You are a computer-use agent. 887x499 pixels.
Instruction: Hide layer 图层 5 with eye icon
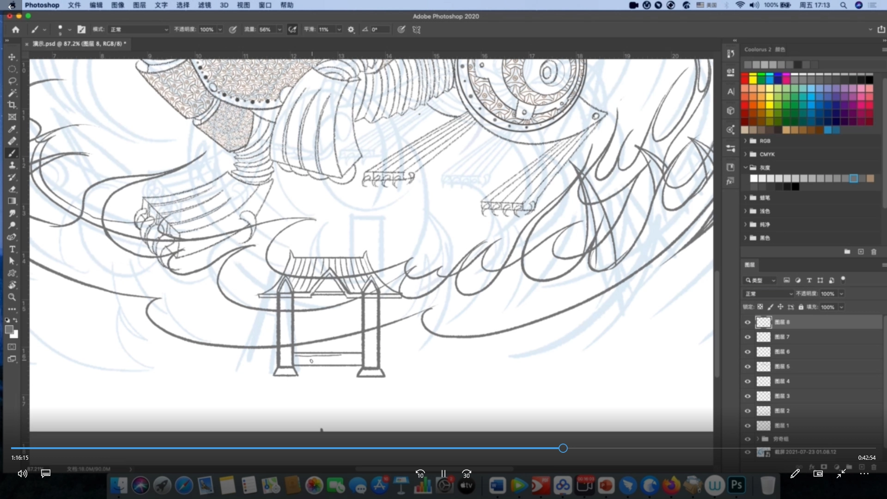(x=747, y=367)
